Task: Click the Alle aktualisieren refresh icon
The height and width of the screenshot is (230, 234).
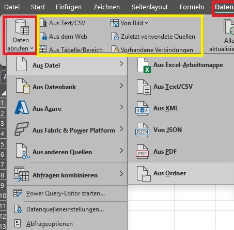Action: point(229,27)
